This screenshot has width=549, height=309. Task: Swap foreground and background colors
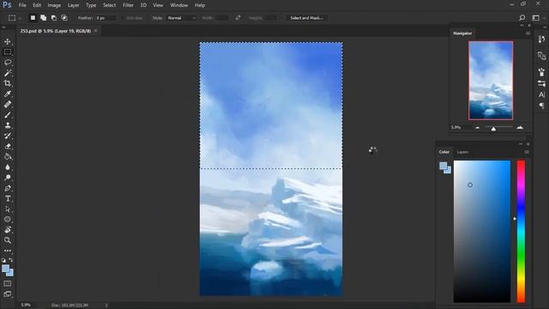pyautogui.click(x=11, y=260)
